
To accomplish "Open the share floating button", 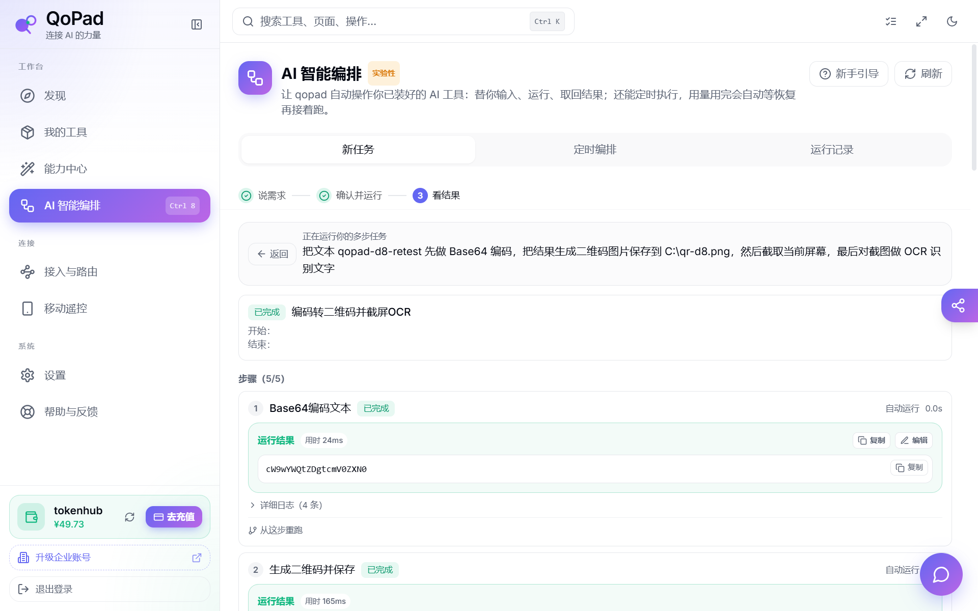I will click(959, 305).
